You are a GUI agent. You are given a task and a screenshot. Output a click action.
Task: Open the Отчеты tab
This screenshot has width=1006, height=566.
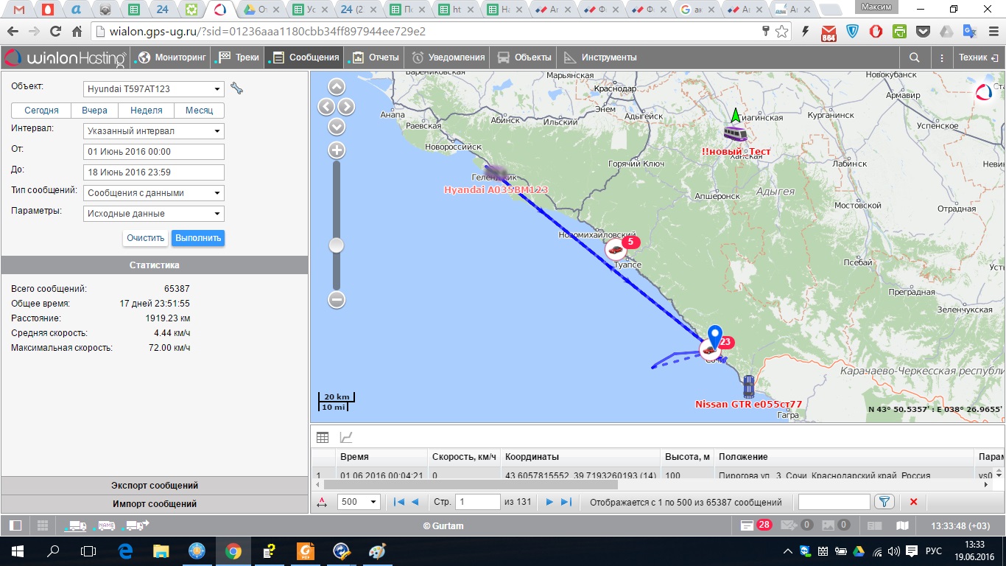[x=375, y=57]
